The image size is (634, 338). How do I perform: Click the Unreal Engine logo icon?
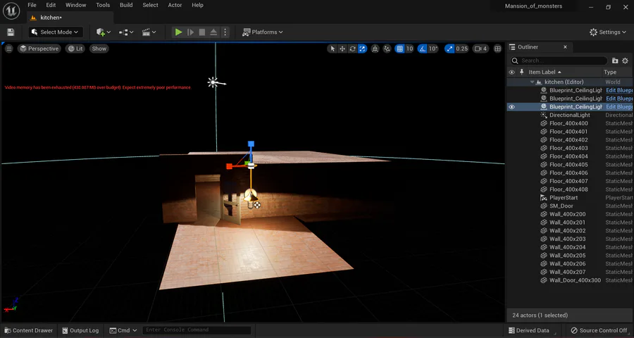(x=11, y=11)
